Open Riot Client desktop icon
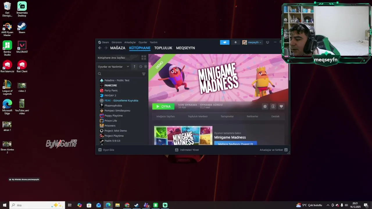The image size is (372, 209). pos(22,66)
